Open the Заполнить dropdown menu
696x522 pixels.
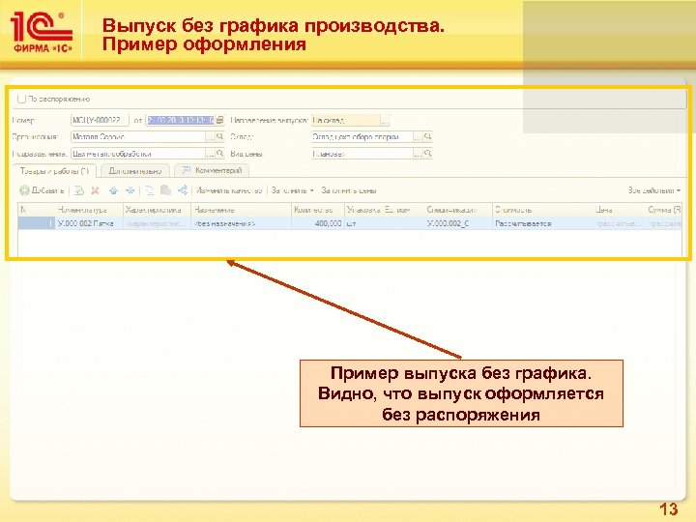(293, 190)
